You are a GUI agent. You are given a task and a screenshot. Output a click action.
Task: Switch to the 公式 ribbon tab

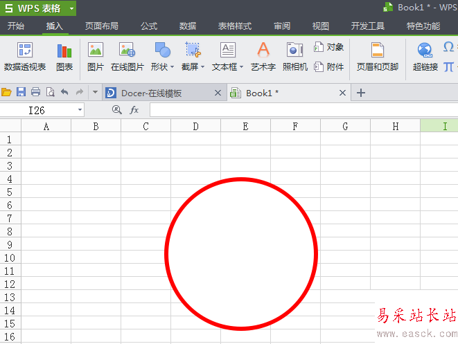[149, 26]
